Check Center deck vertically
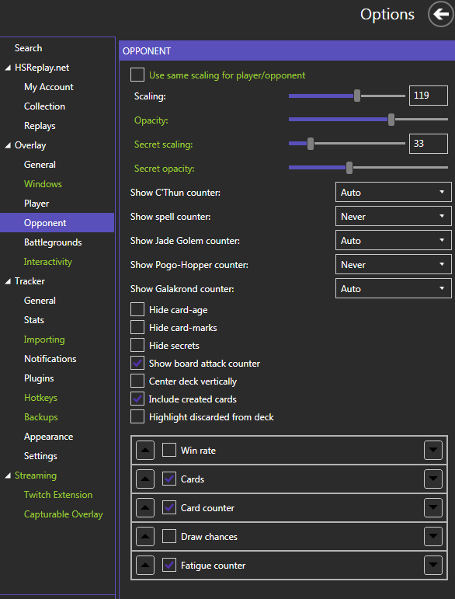Image resolution: width=455 pixels, height=599 pixels. 137,381
